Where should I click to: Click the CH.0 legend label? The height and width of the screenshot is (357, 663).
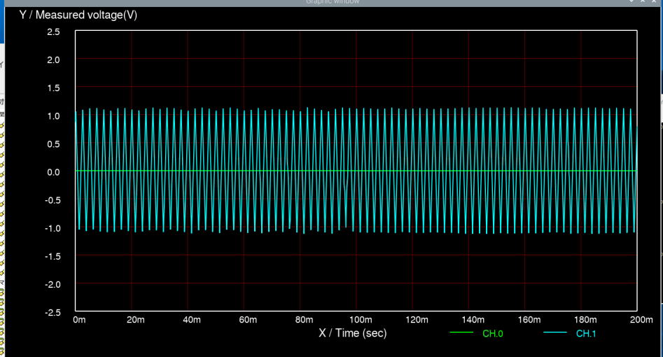click(x=493, y=333)
